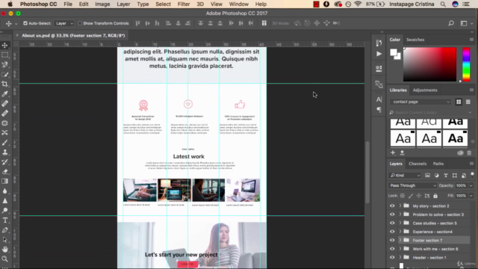478x269 pixels.
Task: Select the Rectangular Marquee tool
Action: coord(5,55)
